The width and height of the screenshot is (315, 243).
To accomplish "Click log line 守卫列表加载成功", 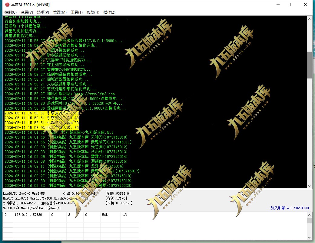I will tap(44, 65).
